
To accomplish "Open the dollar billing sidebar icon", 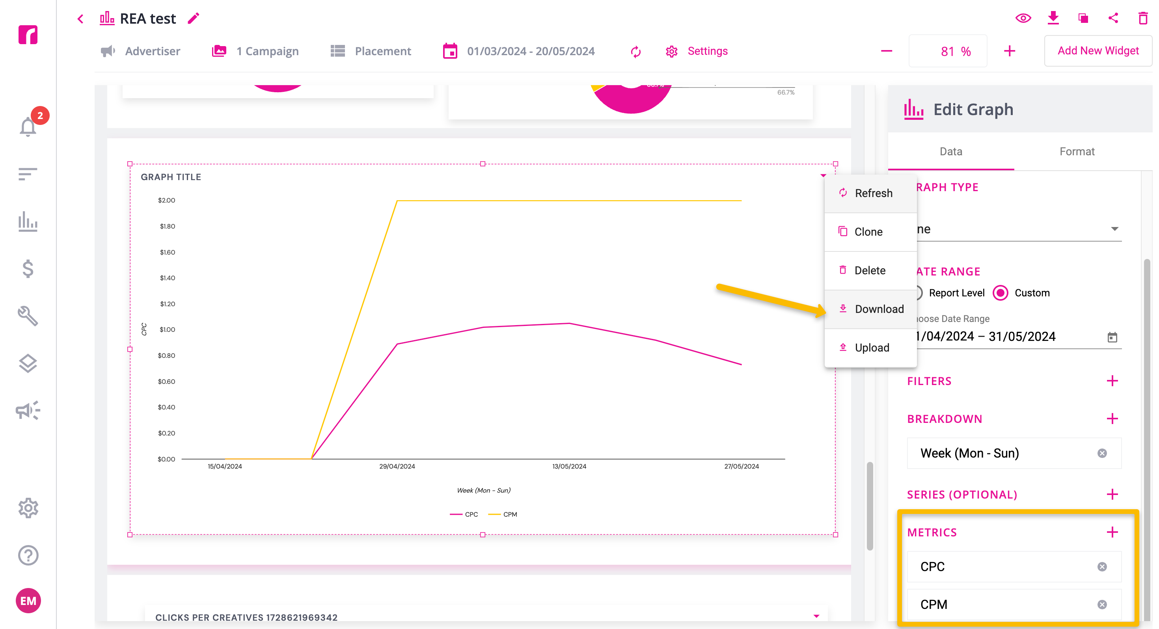I will [28, 269].
